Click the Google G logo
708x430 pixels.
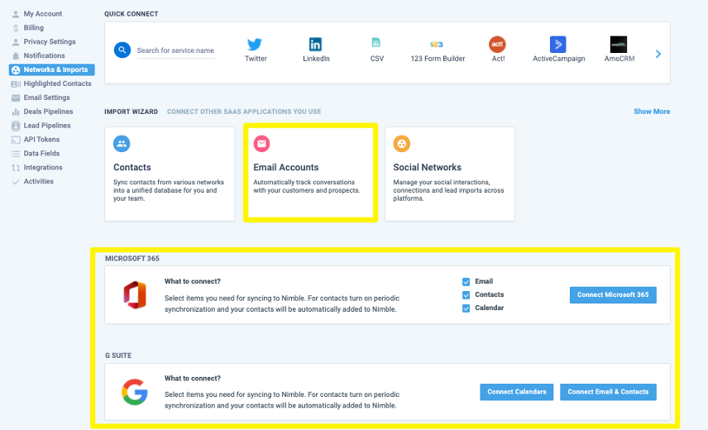point(135,392)
